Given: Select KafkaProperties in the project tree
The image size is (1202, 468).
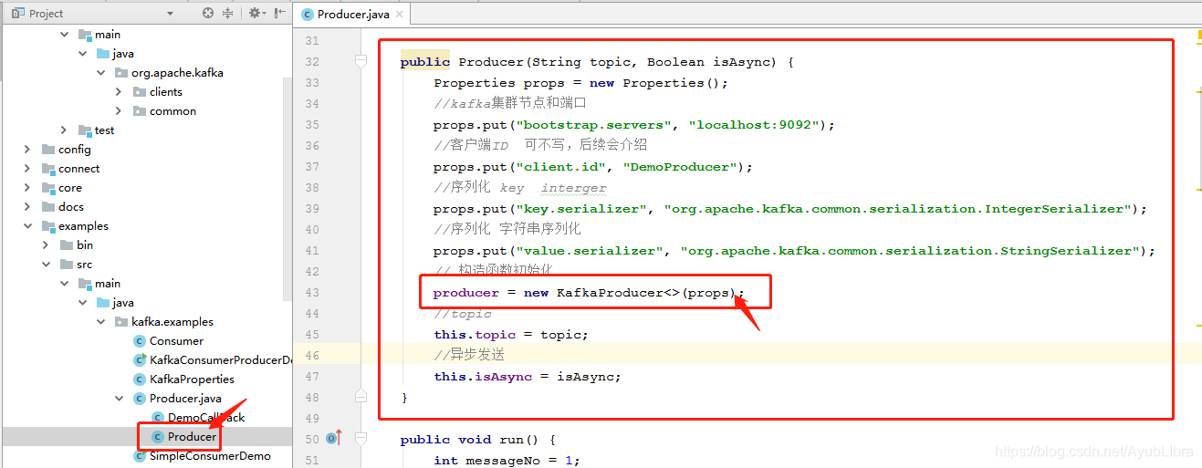Looking at the screenshot, I should coord(192,380).
